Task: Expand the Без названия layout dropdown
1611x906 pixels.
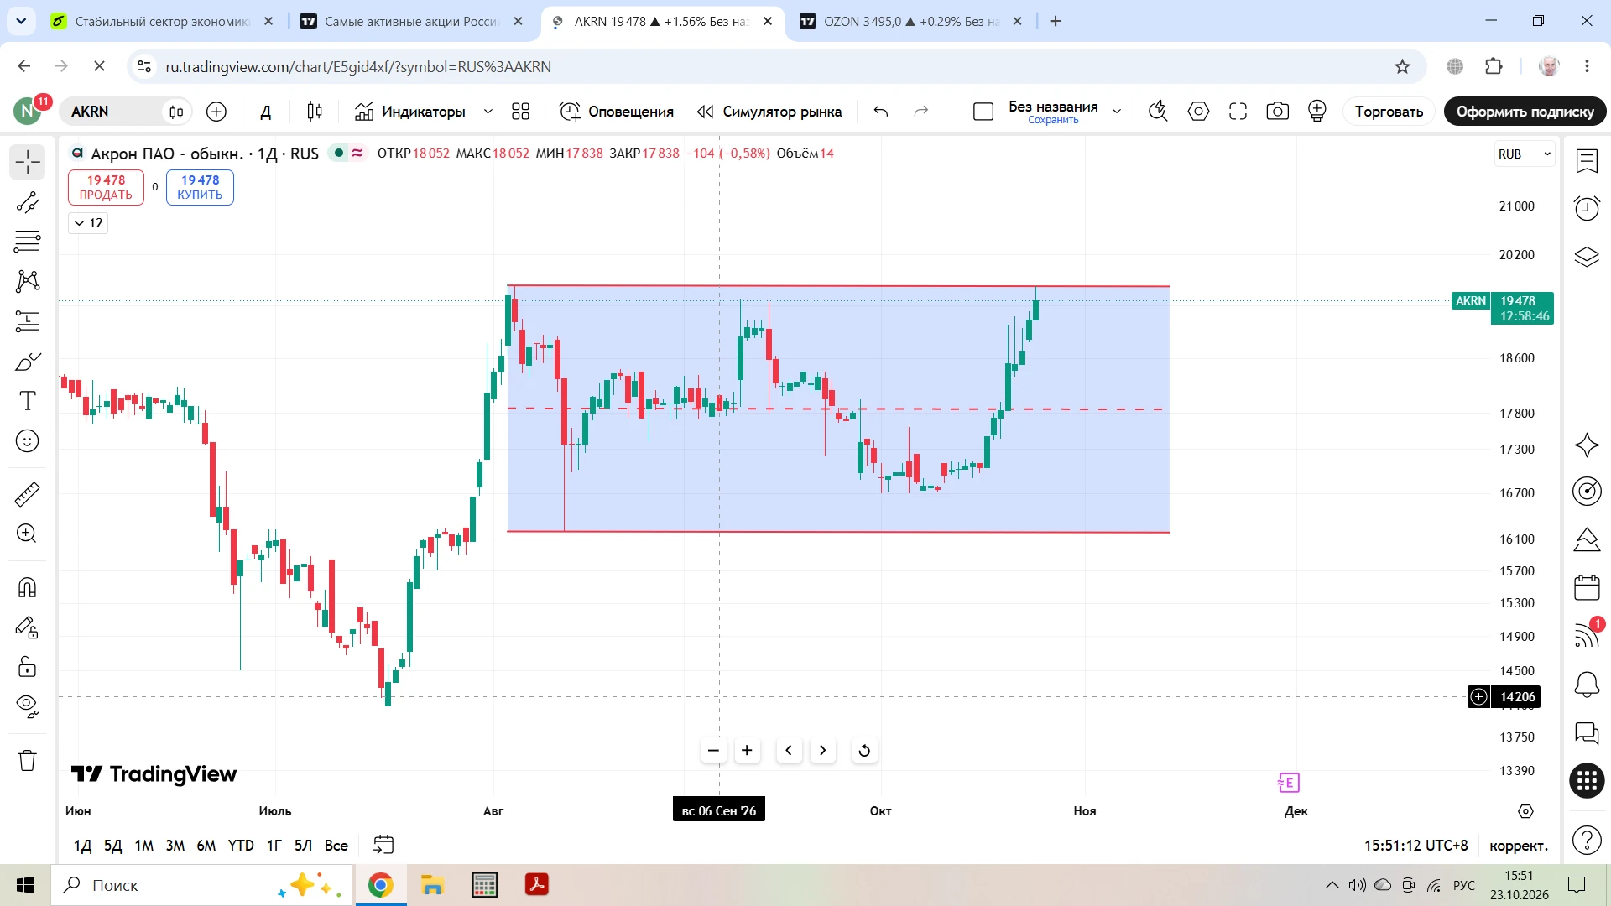Action: tap(1117, 112)
